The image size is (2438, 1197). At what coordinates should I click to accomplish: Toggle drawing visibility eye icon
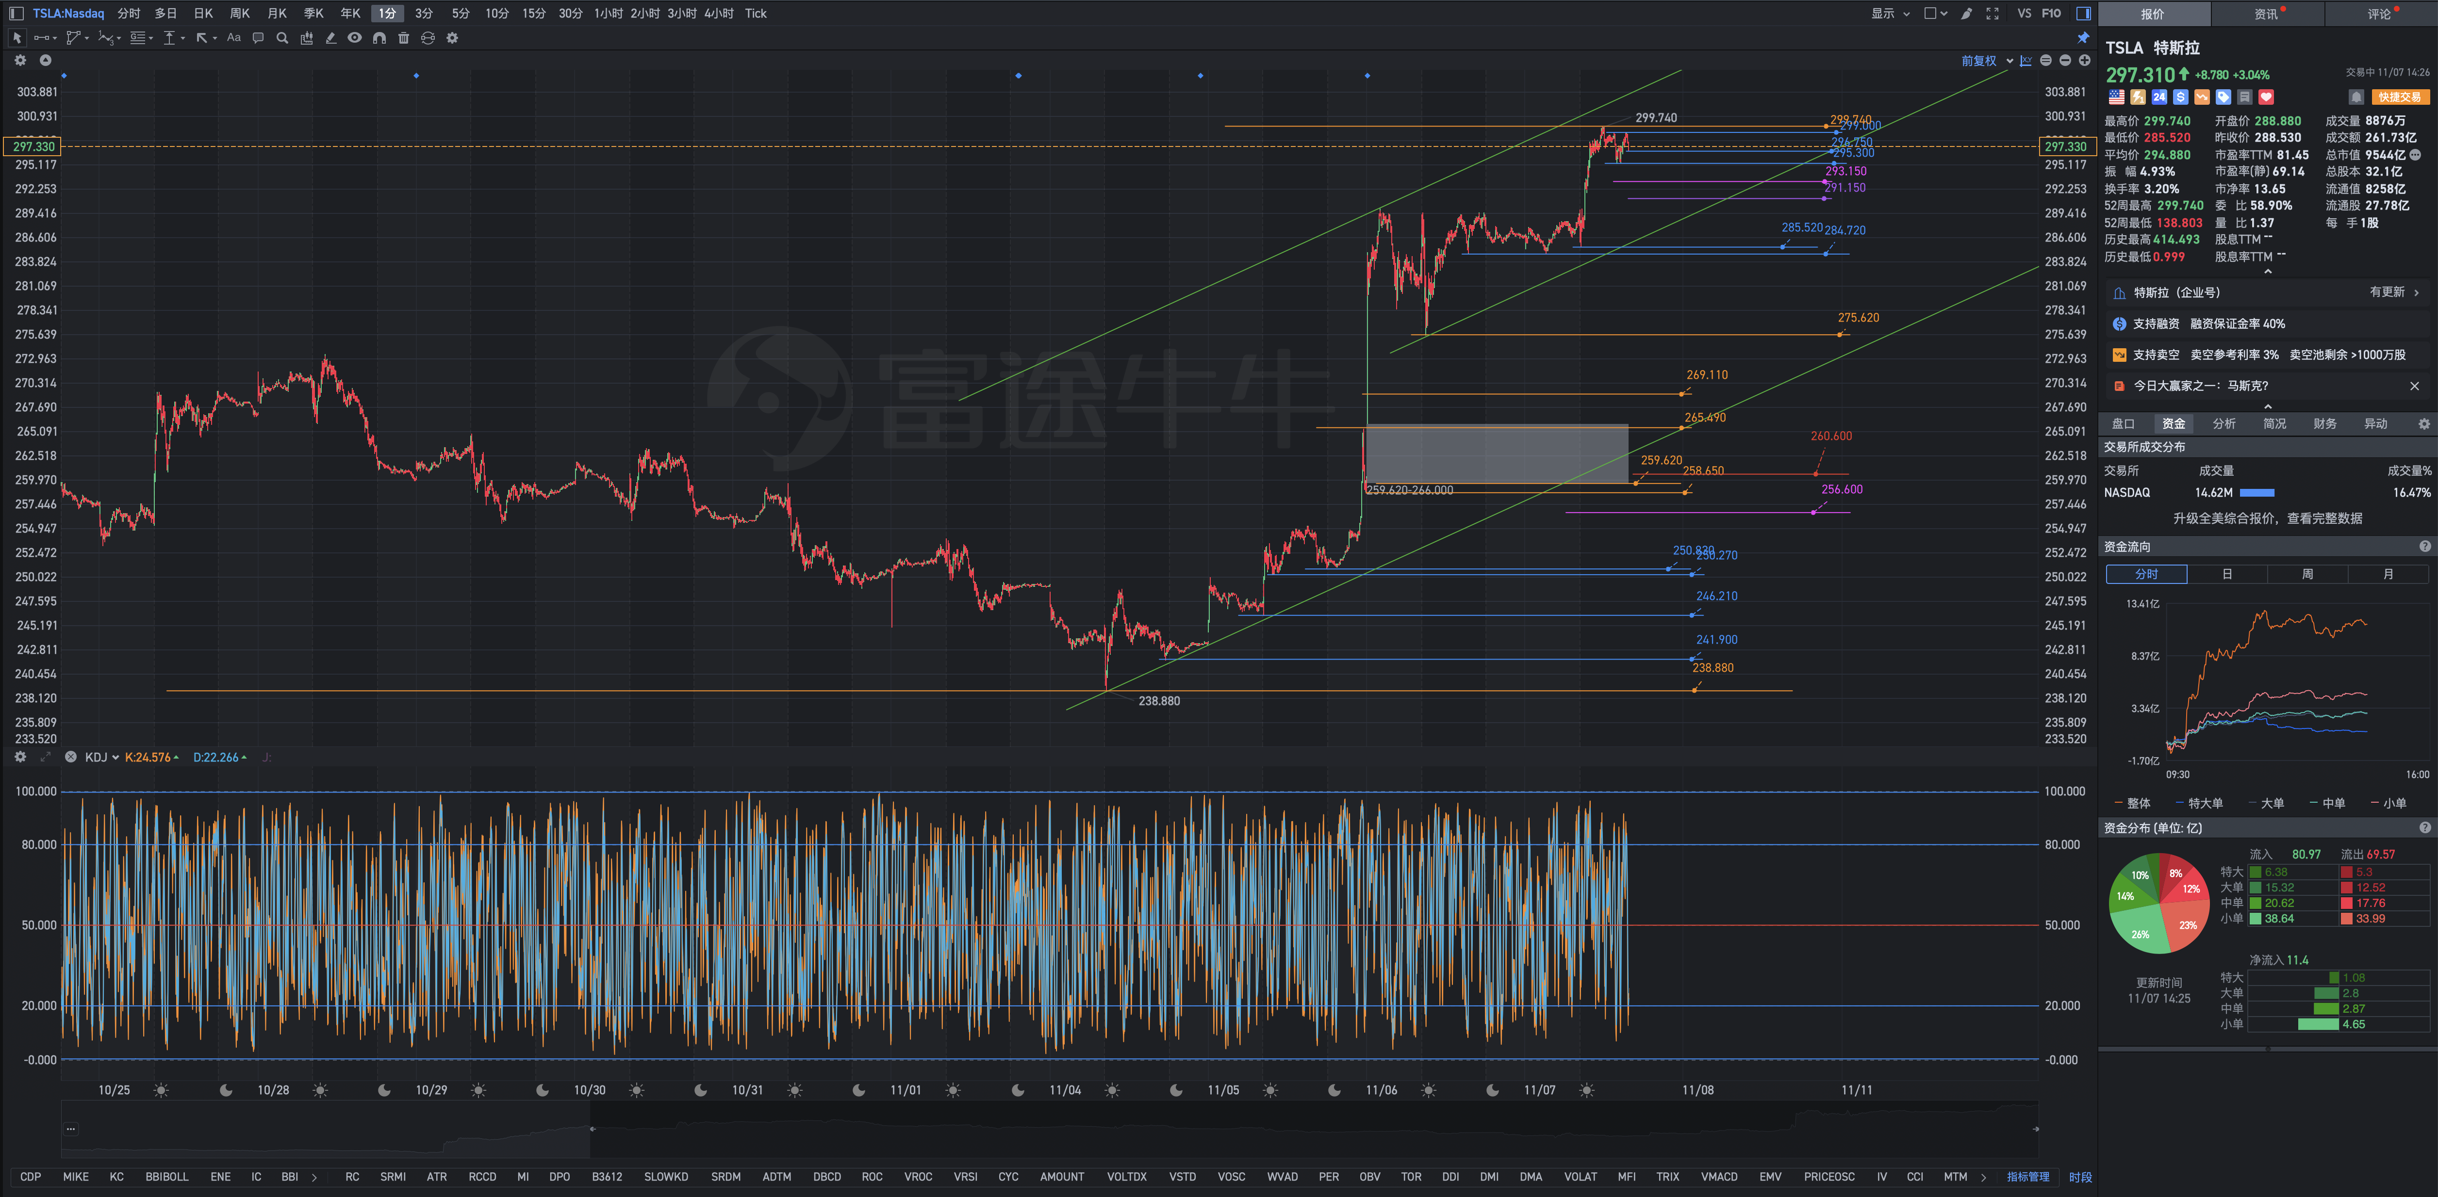(355, 38)
